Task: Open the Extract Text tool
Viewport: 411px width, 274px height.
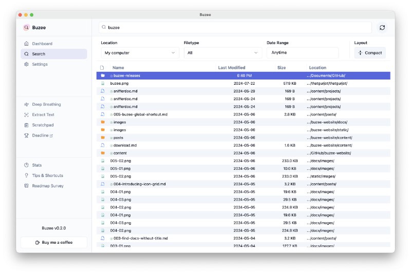Action: coord(43,114)
